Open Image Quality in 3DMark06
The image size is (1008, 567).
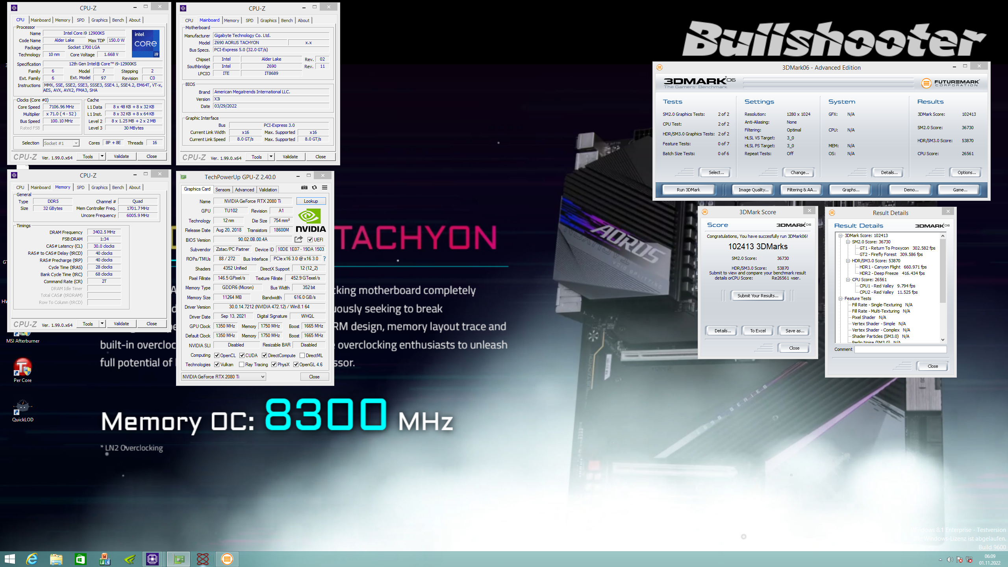[753, 190]
